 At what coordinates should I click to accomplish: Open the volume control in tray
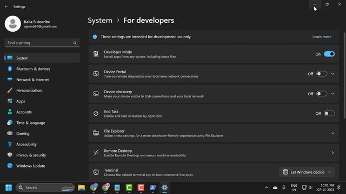tap(310, 188)
